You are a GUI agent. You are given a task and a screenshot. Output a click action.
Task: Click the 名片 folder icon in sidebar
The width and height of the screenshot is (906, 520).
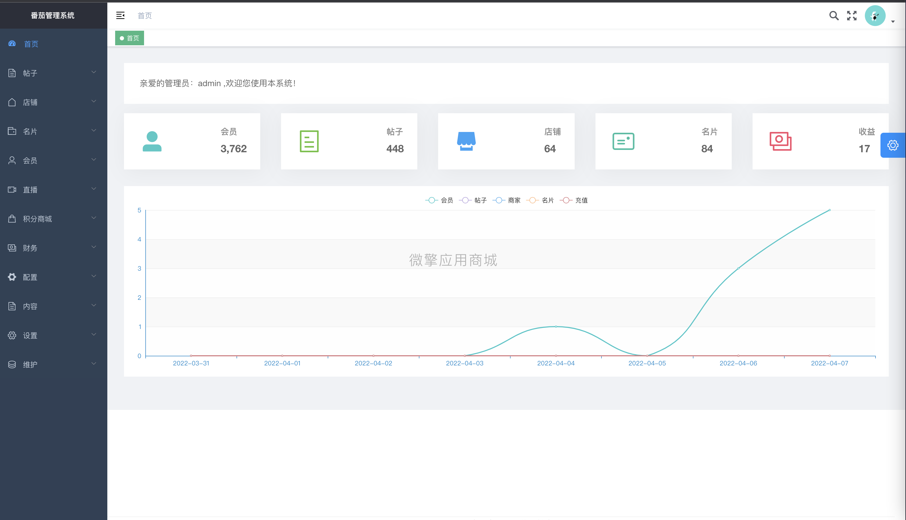click(12, 131)
